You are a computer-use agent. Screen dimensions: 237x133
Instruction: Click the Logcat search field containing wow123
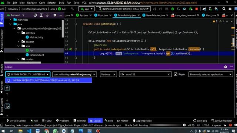click(x=145, y=74)
